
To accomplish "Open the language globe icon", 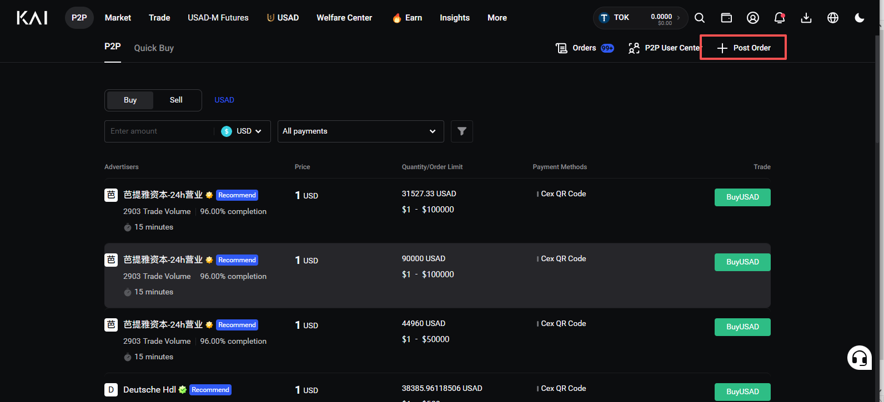I will [833, 18].
